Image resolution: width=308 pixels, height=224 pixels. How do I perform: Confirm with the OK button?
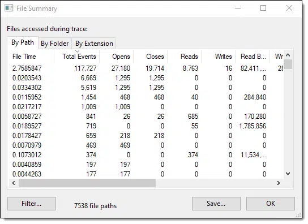(x=271, y=204)
